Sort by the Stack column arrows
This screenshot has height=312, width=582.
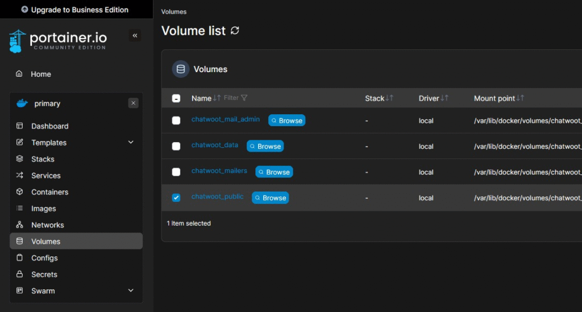click(x=389, y=98)
